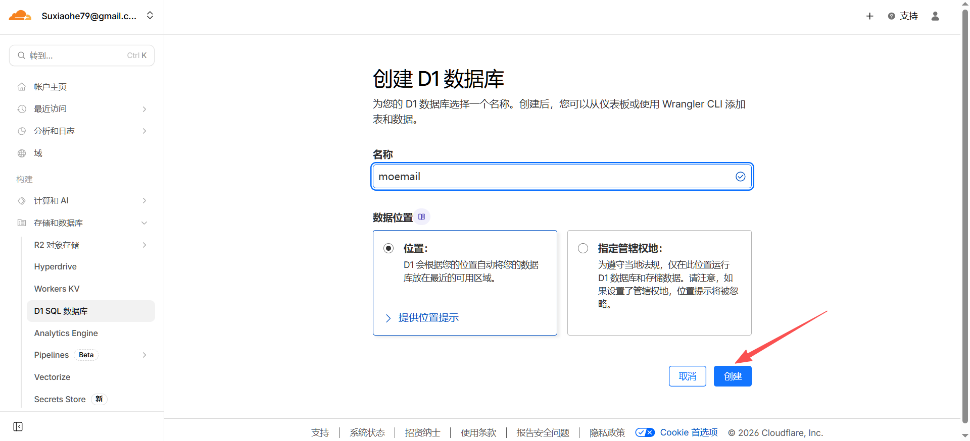The image size is (970, 441).
Task: Open the account switcher dropdown
Action: (150, 16)
